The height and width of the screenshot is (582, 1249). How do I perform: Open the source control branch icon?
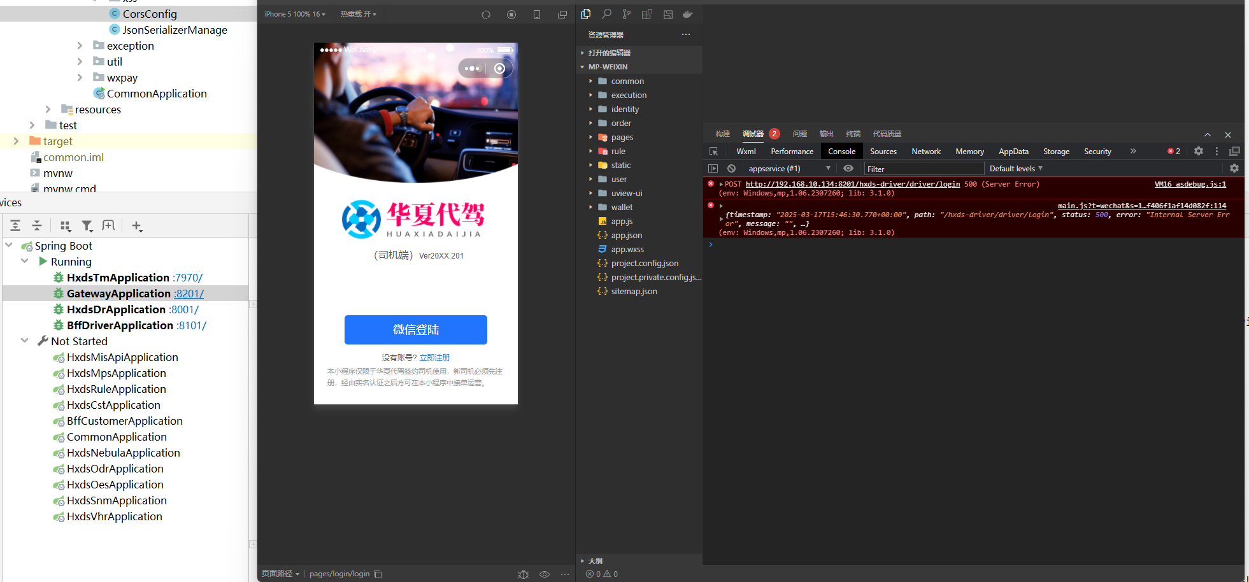coord(627,14)
